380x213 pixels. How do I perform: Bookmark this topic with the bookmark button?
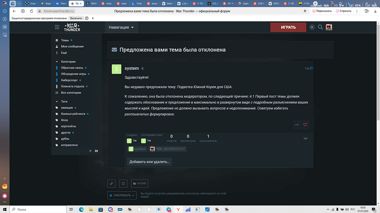tap(123, 183)
